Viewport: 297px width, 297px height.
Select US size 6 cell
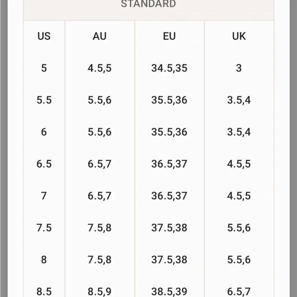44,132
